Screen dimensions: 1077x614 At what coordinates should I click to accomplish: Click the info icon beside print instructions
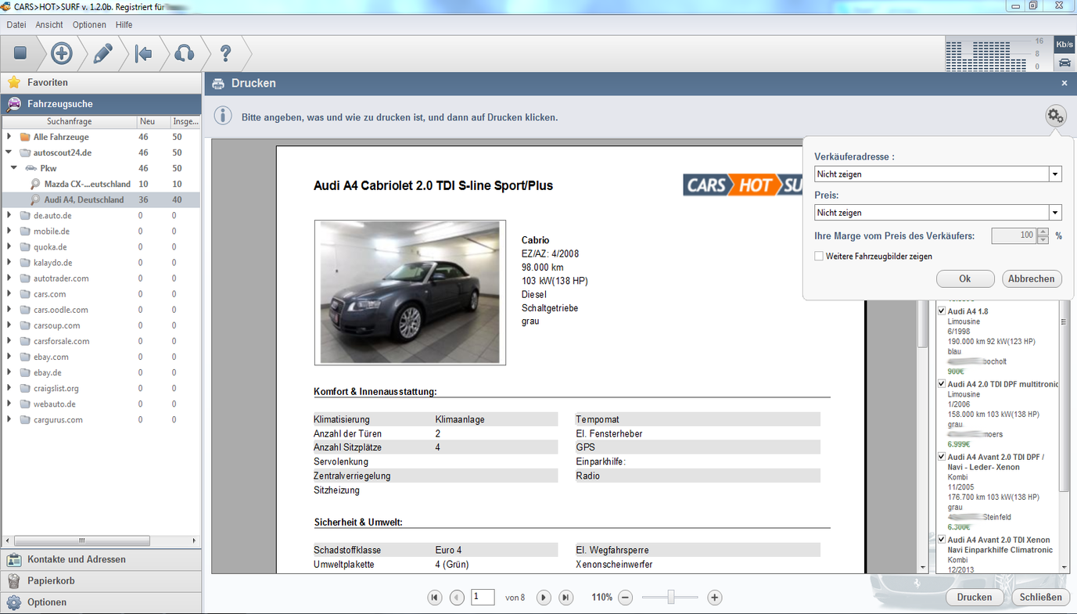pos(223,116)
